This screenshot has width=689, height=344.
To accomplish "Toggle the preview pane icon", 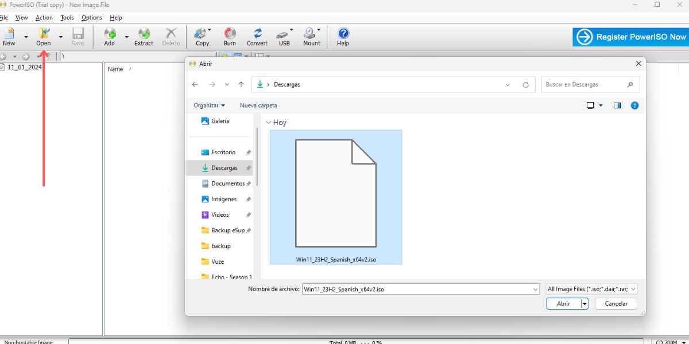I will click(x=617, y=105).
